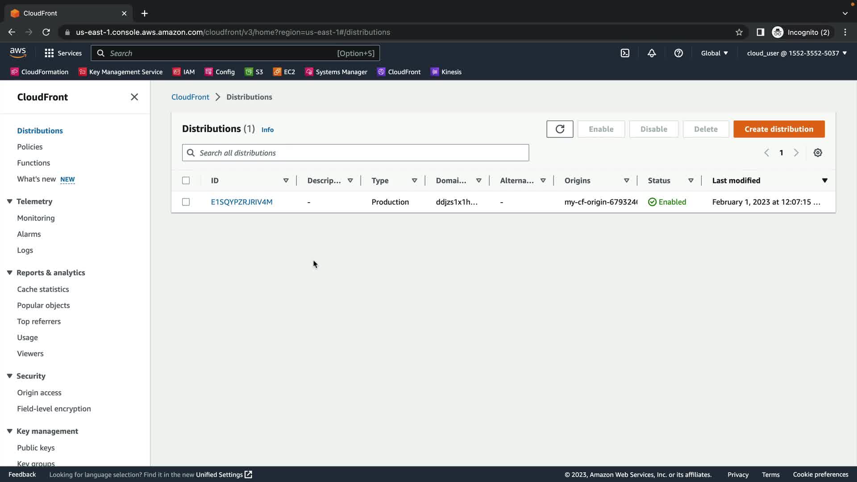Click the Search all distributions field
The height and width of the screenshot is (482, 857).
point(355,153)
